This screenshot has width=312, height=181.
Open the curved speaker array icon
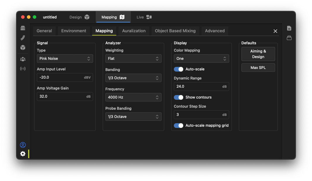(23, 38)
